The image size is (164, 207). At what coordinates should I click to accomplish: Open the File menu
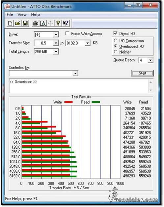click(x=10, y=15)
